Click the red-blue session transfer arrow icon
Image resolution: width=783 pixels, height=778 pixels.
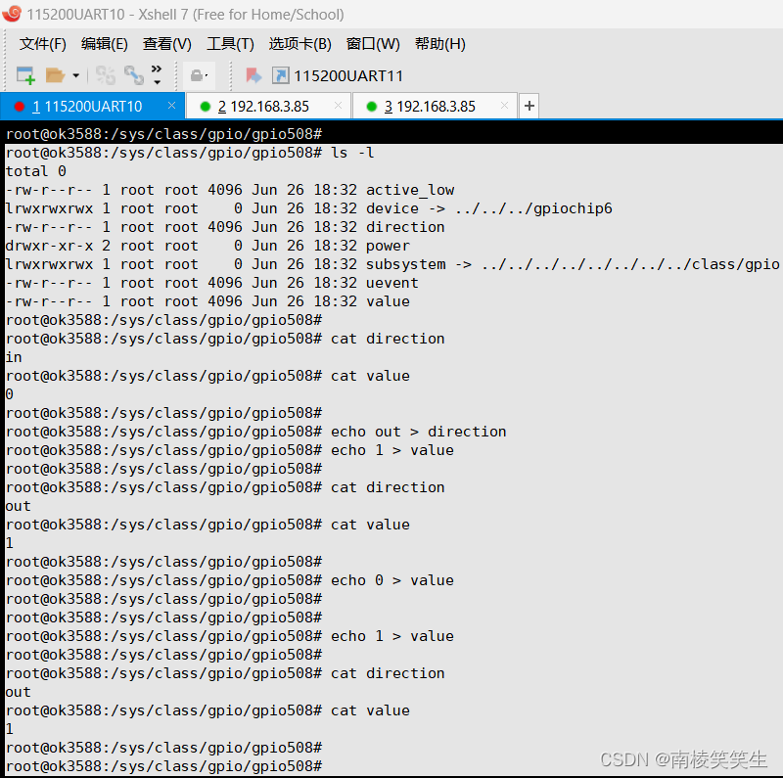coord(253,76)
